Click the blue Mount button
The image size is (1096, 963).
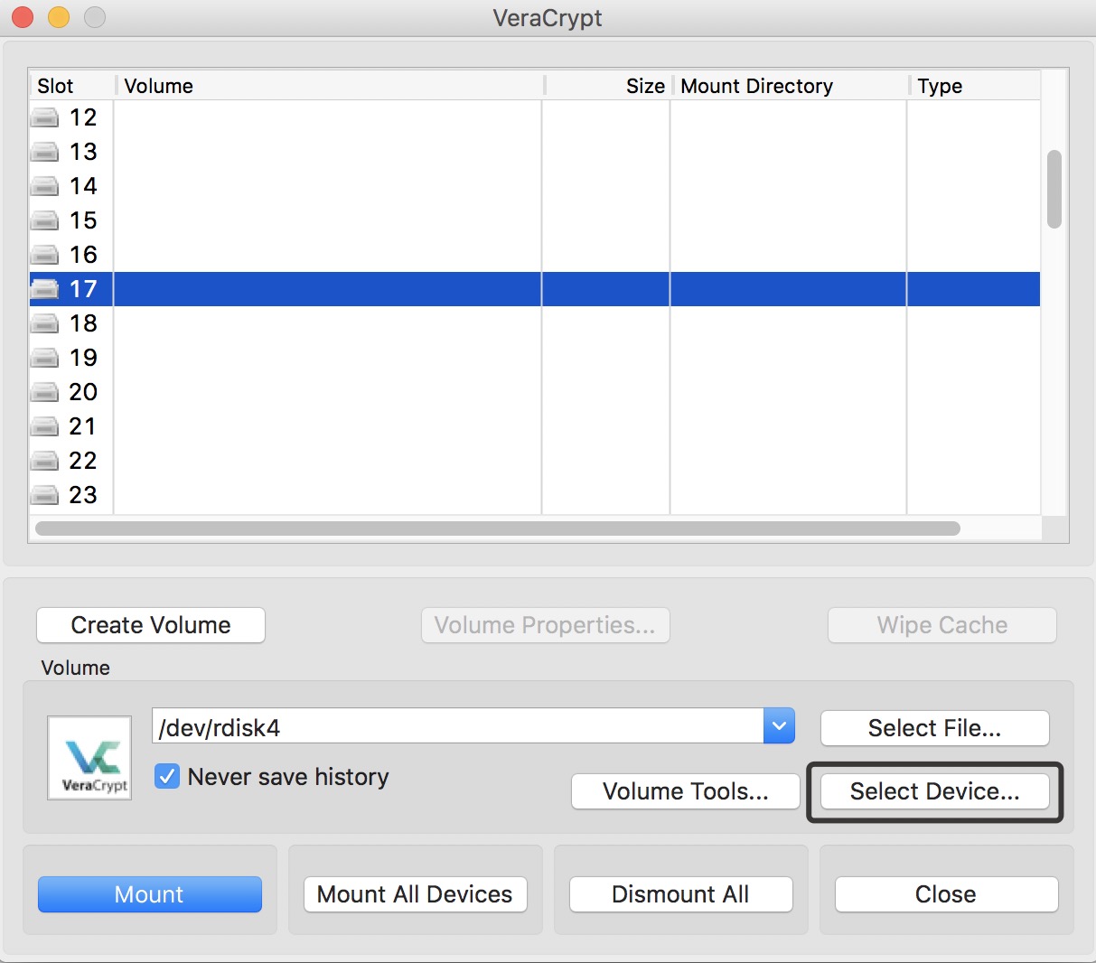tap(150, 894)
